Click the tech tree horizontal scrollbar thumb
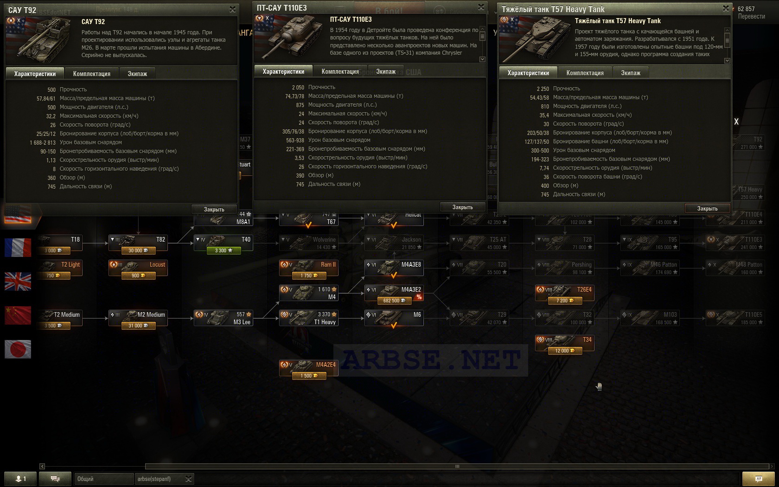779x487 pixels. tap(457, 467)
